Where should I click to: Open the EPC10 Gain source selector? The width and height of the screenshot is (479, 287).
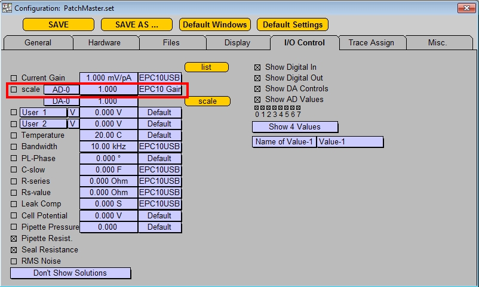tap(159, 90)
